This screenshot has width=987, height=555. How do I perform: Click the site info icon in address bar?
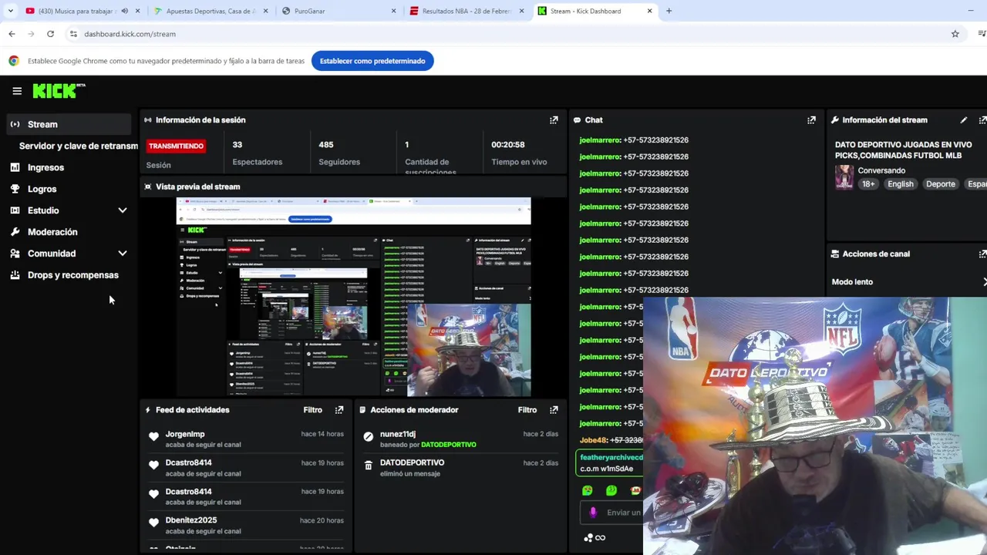point(73,34)
